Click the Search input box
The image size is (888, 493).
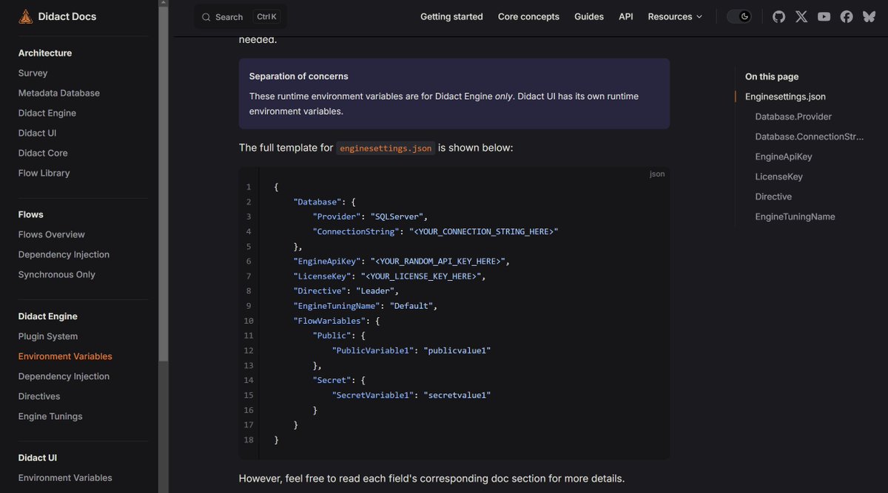(x=240, y=16)
